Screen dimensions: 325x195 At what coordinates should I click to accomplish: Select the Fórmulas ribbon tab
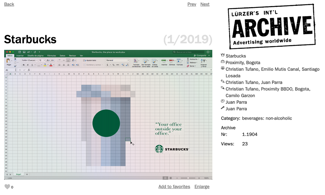[51, 56]
